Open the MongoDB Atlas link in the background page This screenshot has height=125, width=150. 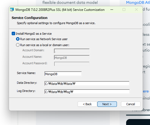click(138, 2)
